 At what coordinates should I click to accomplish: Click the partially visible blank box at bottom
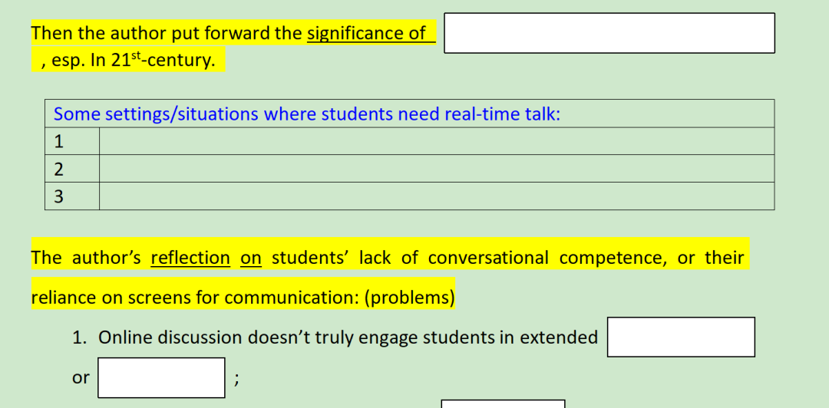pyautogui.click(x=503, y=403)
